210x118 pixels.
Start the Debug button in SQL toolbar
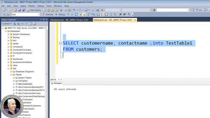[60, 14]
